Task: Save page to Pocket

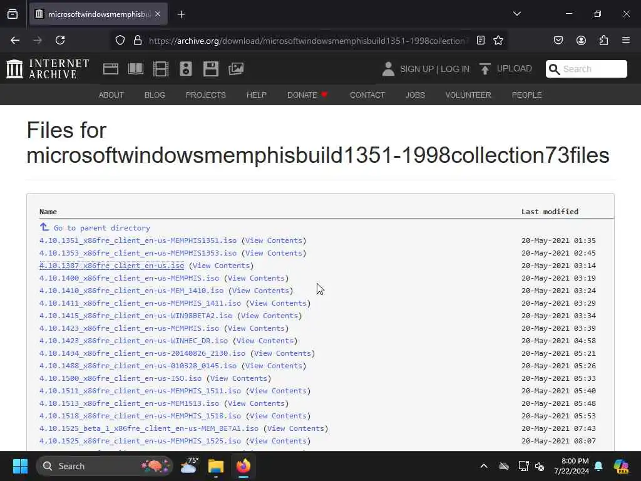Action: click(558, 40)
